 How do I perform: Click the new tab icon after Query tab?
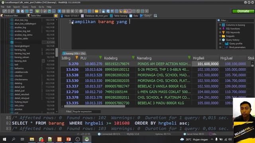[x=155, y=16]
